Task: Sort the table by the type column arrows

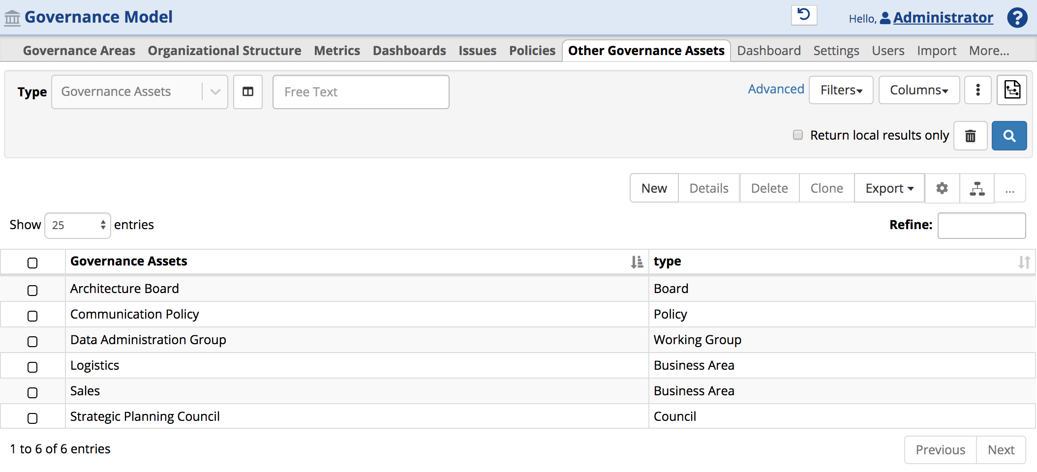Action: [x=1024, y=262]
